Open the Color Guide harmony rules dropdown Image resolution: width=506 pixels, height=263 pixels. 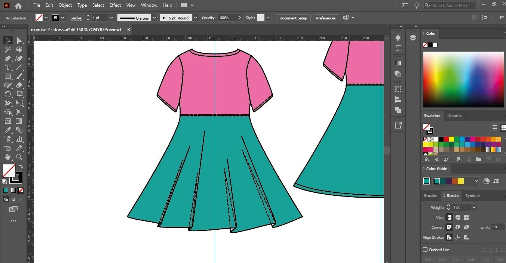tap(476, 181)
